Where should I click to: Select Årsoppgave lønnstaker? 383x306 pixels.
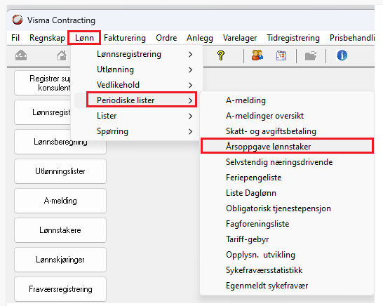287,147
